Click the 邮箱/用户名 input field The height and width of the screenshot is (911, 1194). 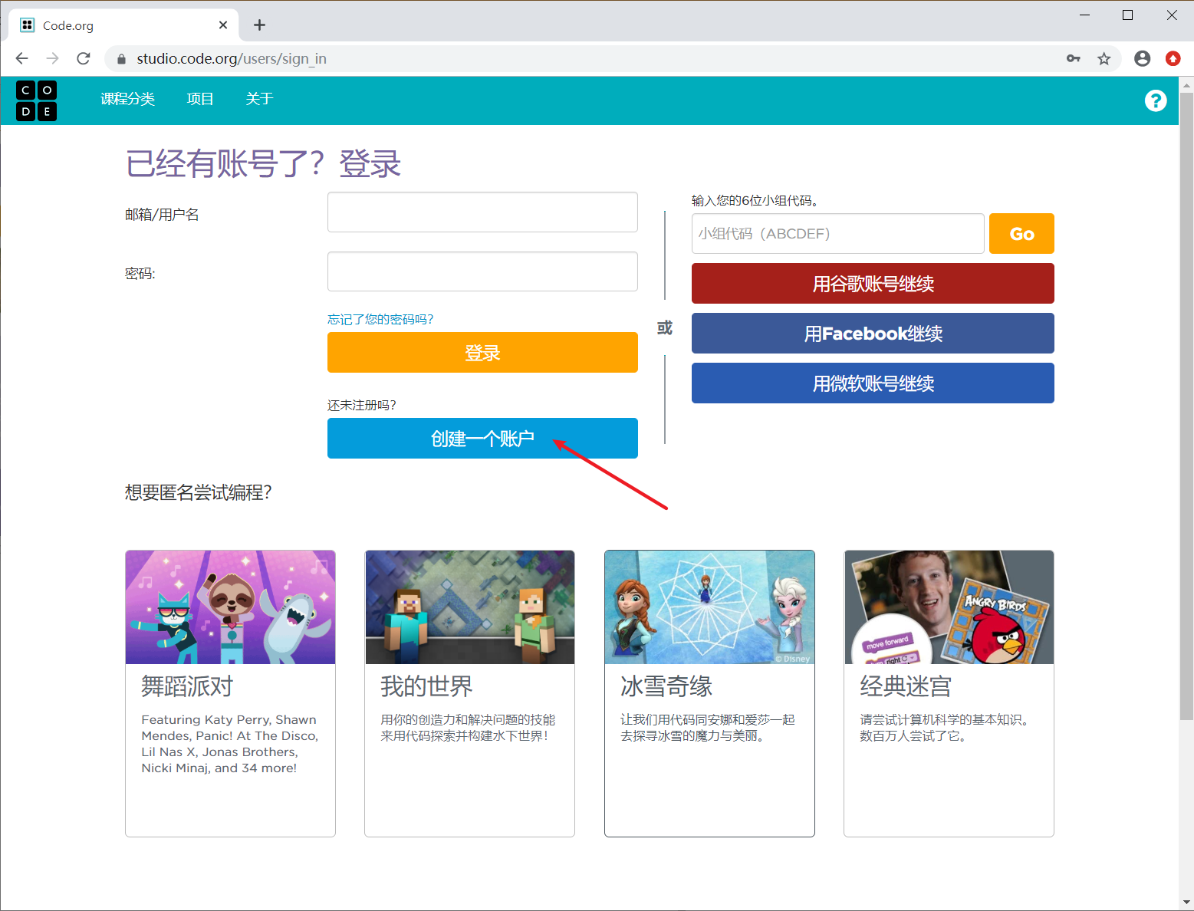(482, 212)
